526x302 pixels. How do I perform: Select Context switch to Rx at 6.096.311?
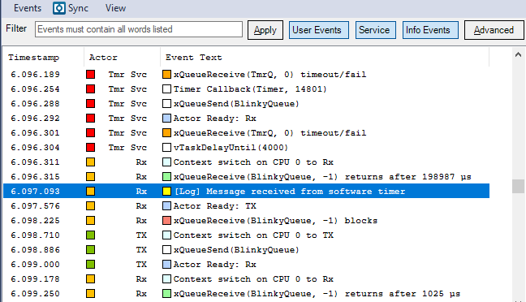coord(253,162)
